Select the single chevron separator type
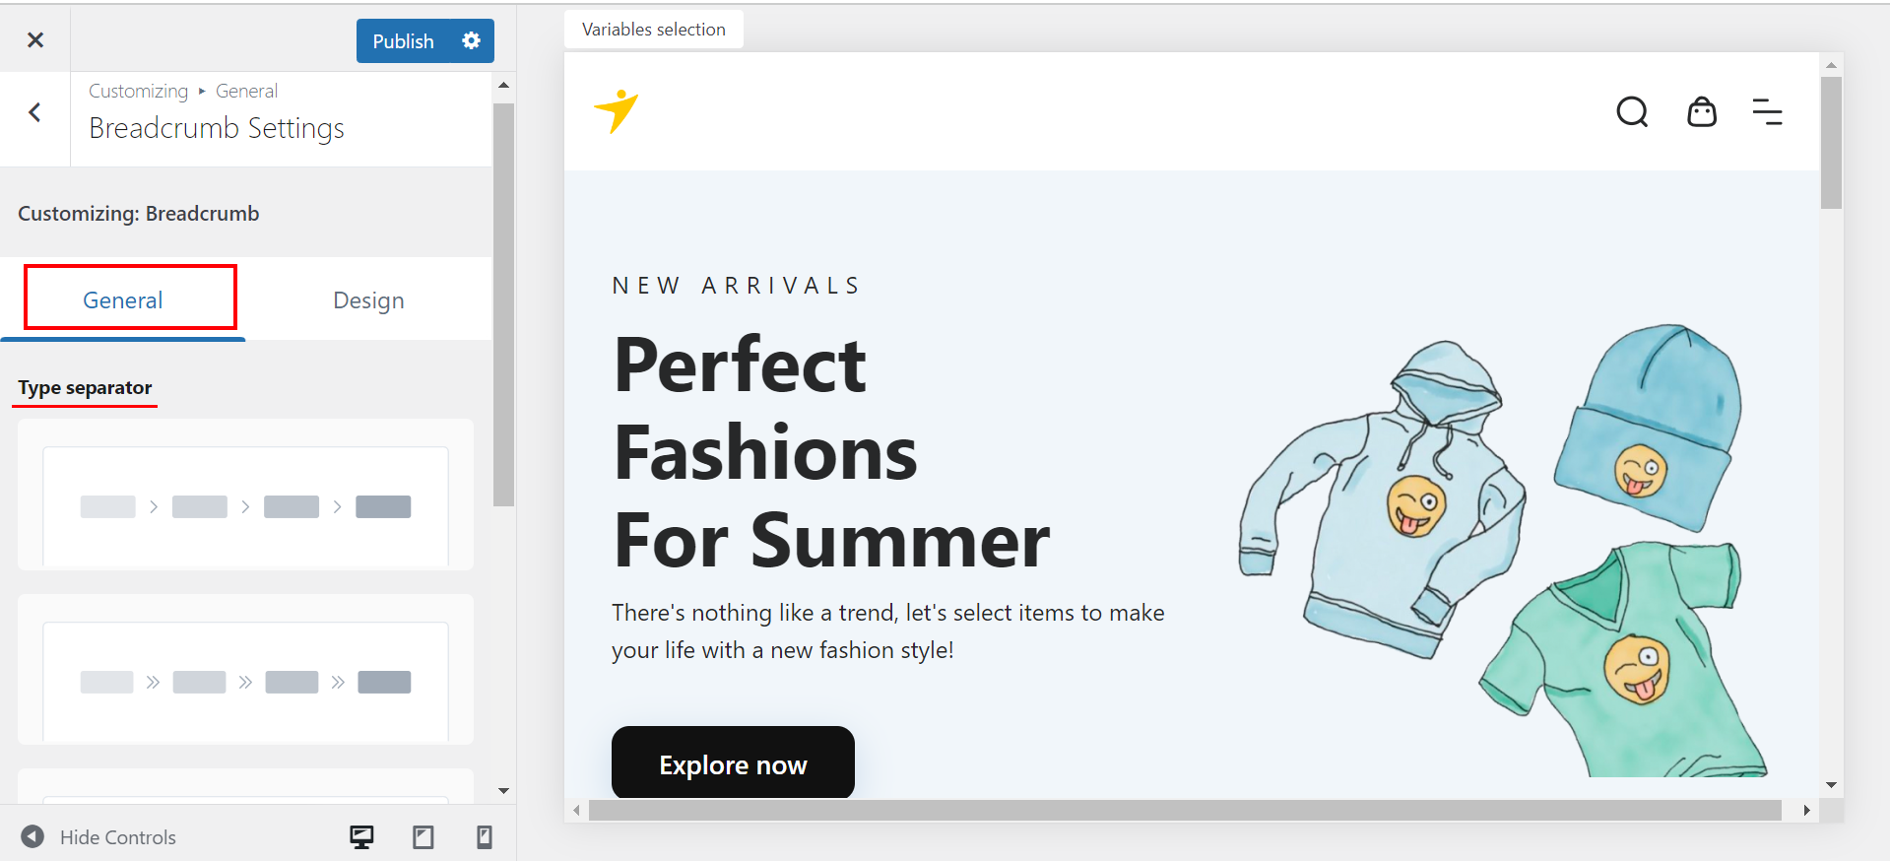Viewport: 1890px width, 861px height. click(x=245, y=506)
